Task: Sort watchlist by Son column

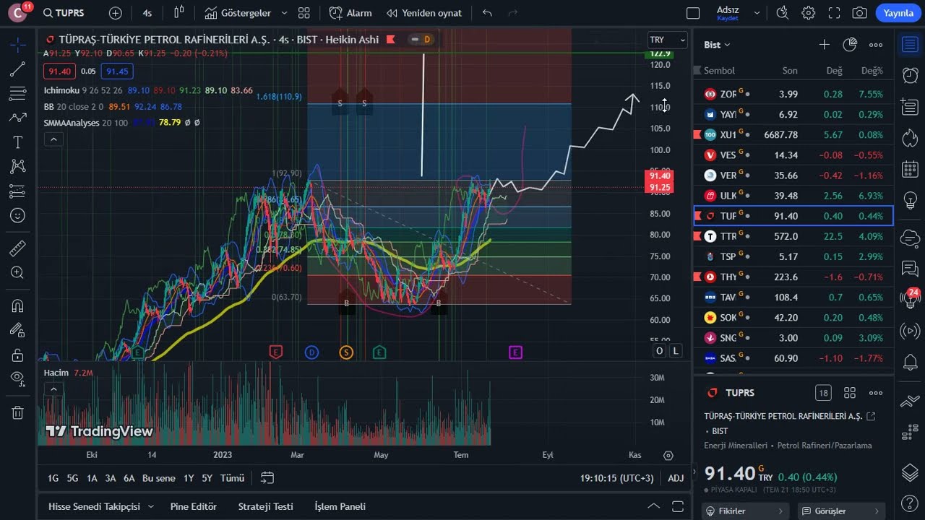Action: (790, 71)
